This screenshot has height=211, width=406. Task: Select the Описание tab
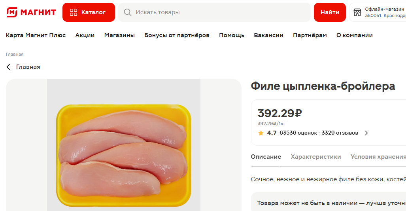click(x=266, y=157)
